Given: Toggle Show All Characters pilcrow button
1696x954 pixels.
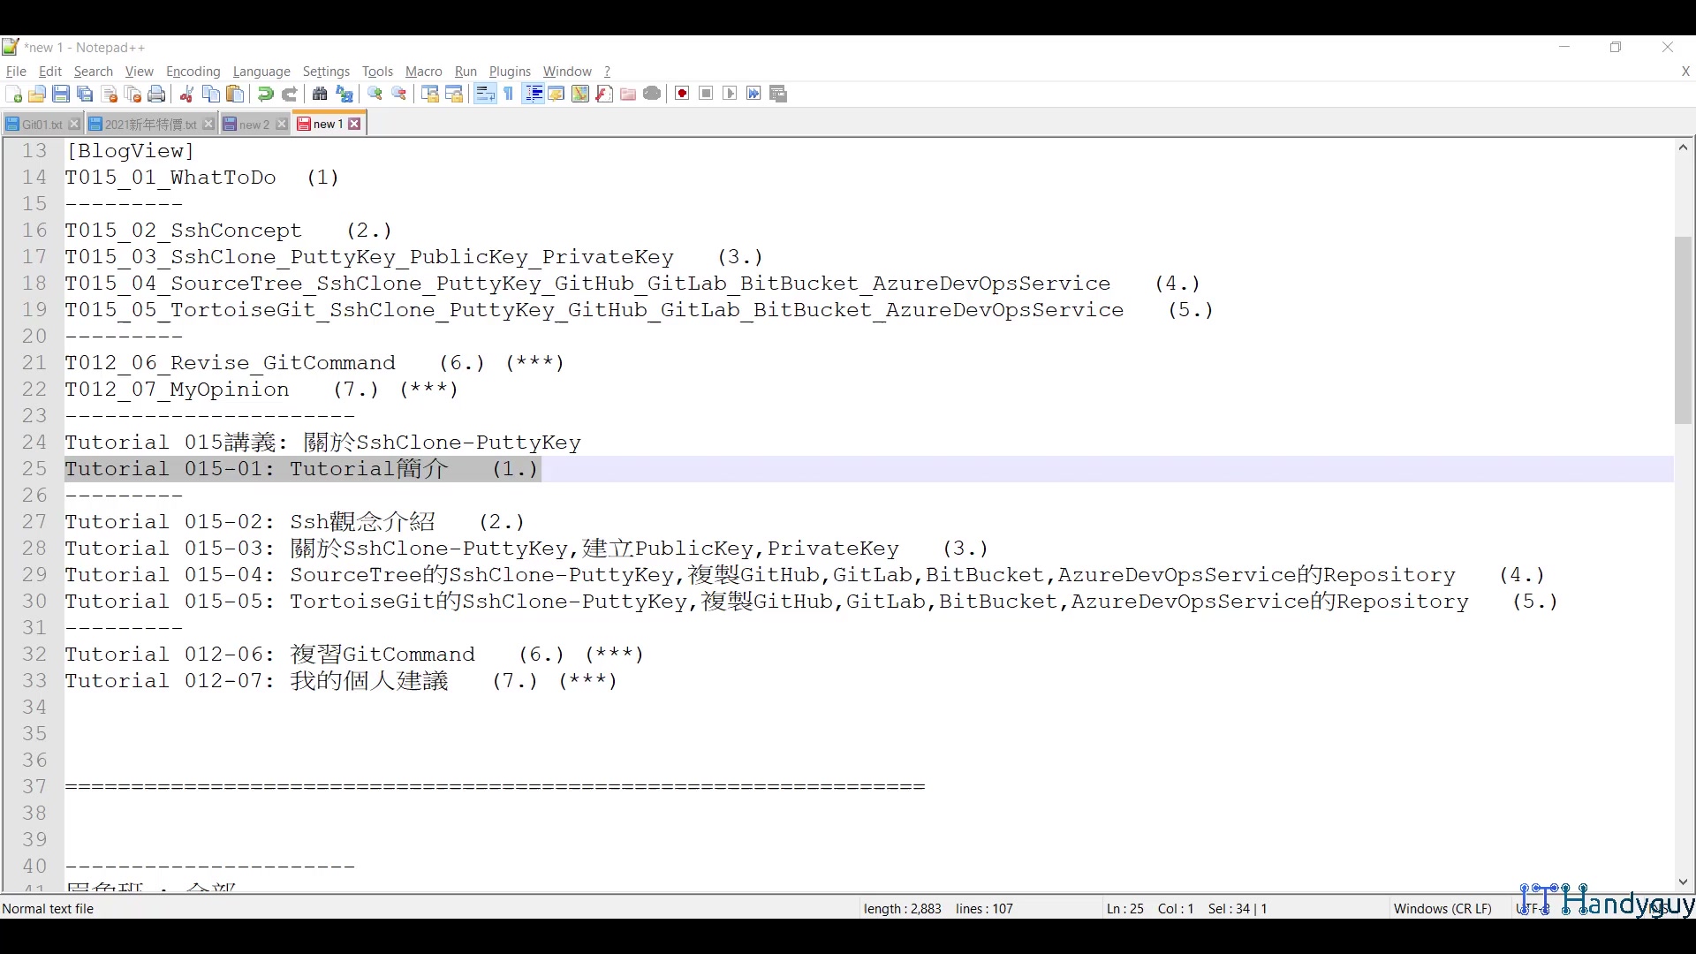Looking at the screenshot, I should point(509,95).
